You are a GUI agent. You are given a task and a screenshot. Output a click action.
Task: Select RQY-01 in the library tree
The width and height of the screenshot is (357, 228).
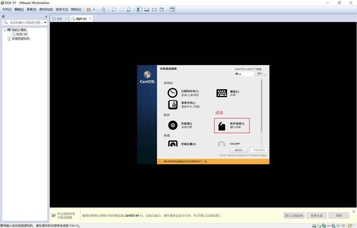coord(22,34)
